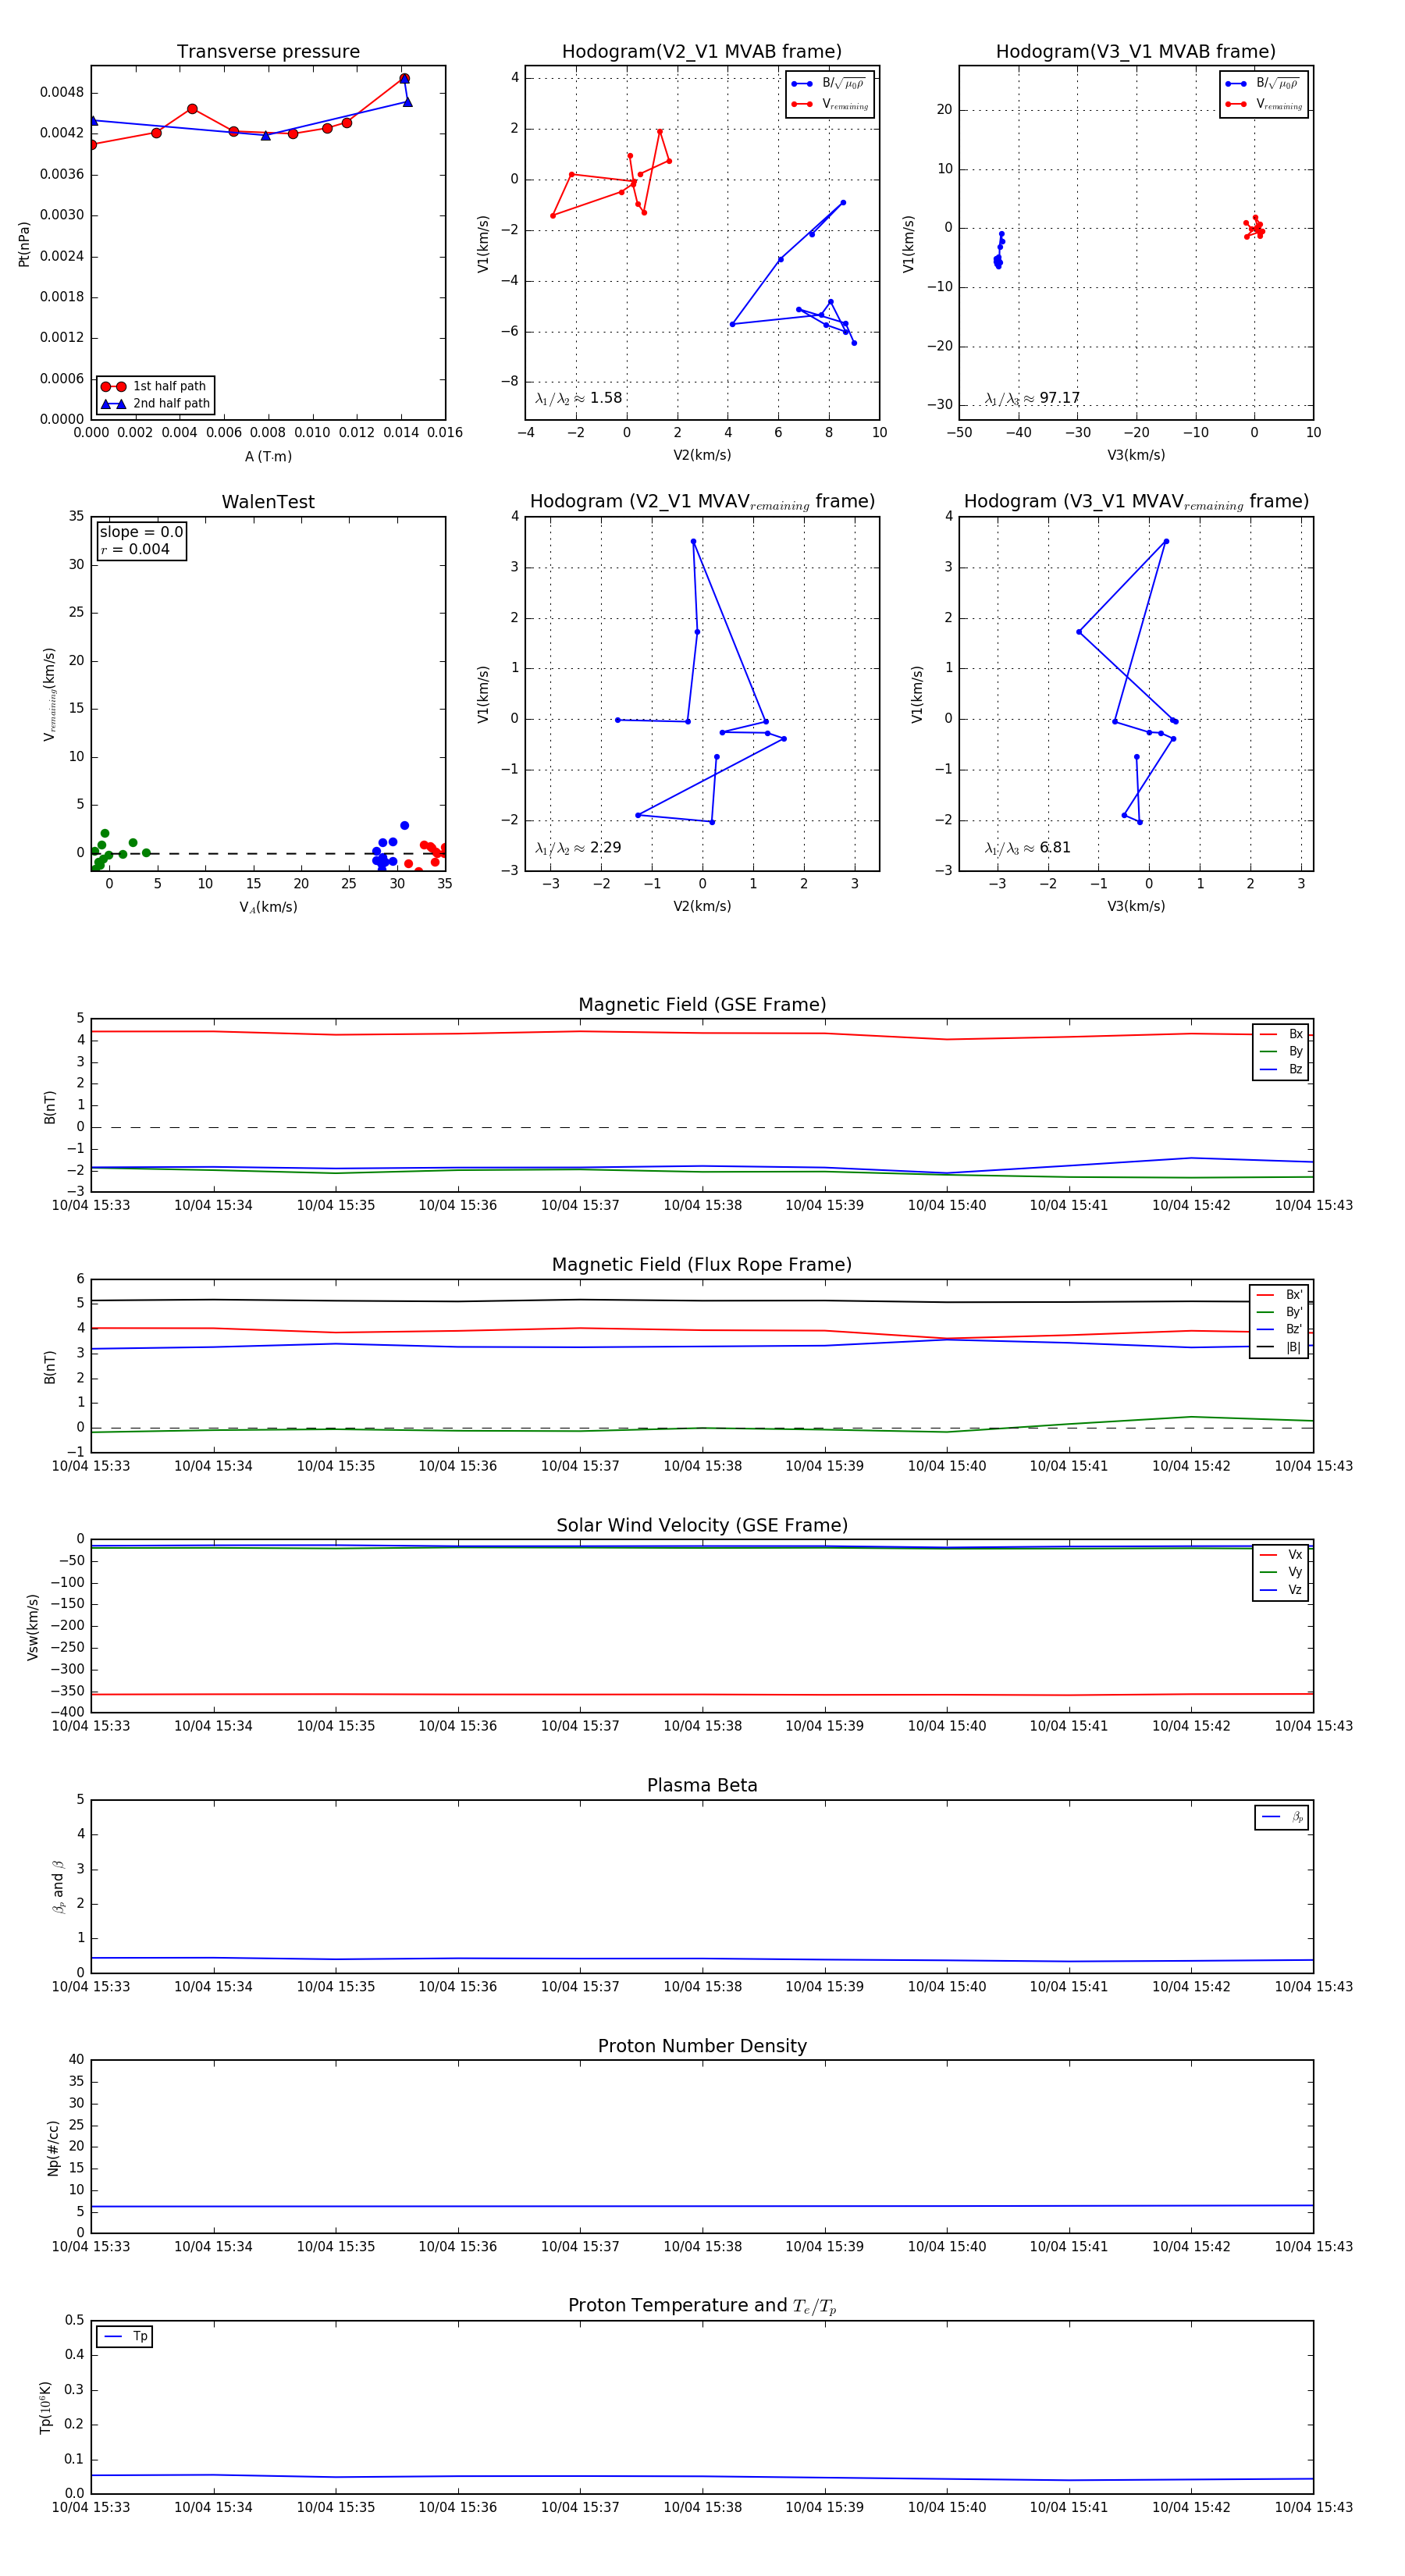Viewport: 1405px width, 2576px height.
Task: Click the 'Bx' legend entry in GSE plot
Action: click(x=1281, y=1034)
